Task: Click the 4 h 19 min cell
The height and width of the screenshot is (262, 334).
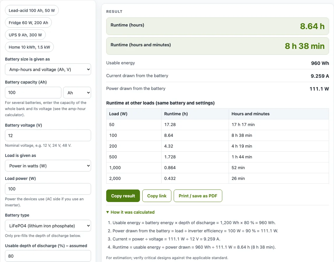Action: (x=279, y=146)
